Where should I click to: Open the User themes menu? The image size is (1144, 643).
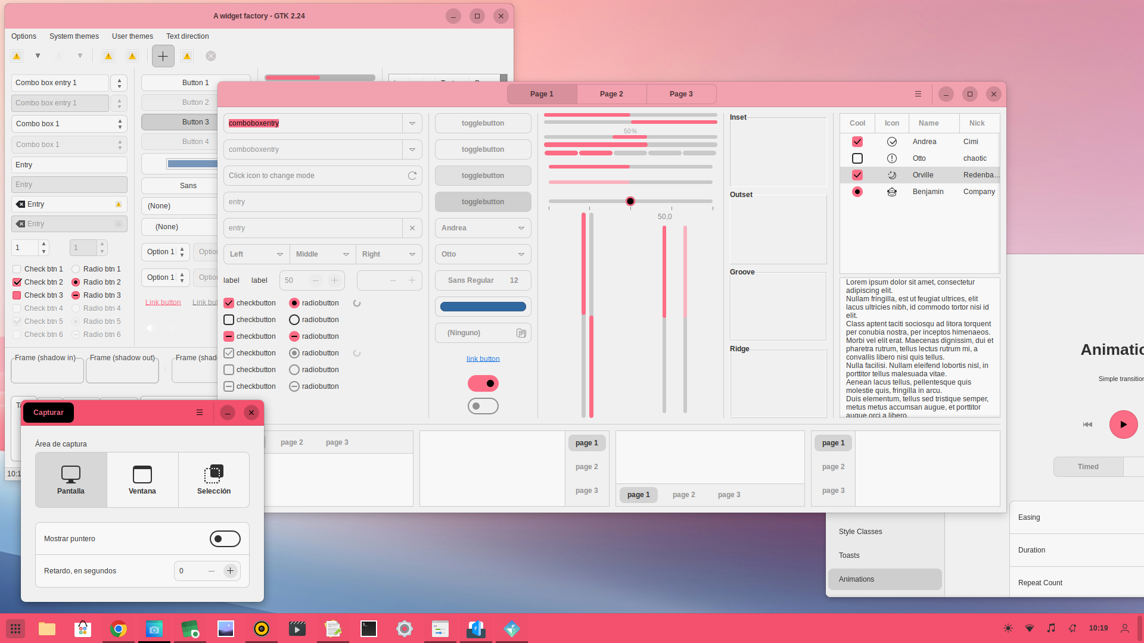click(x=132, y=36)
